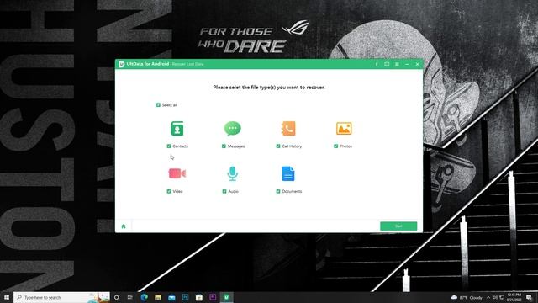Uncheck the Call History checkbox

(x=278, y=146)
